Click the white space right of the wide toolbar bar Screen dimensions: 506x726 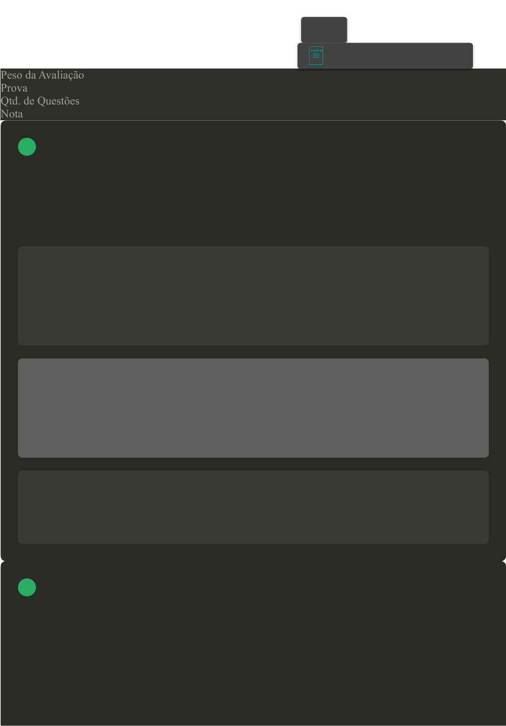coord(490,56)
